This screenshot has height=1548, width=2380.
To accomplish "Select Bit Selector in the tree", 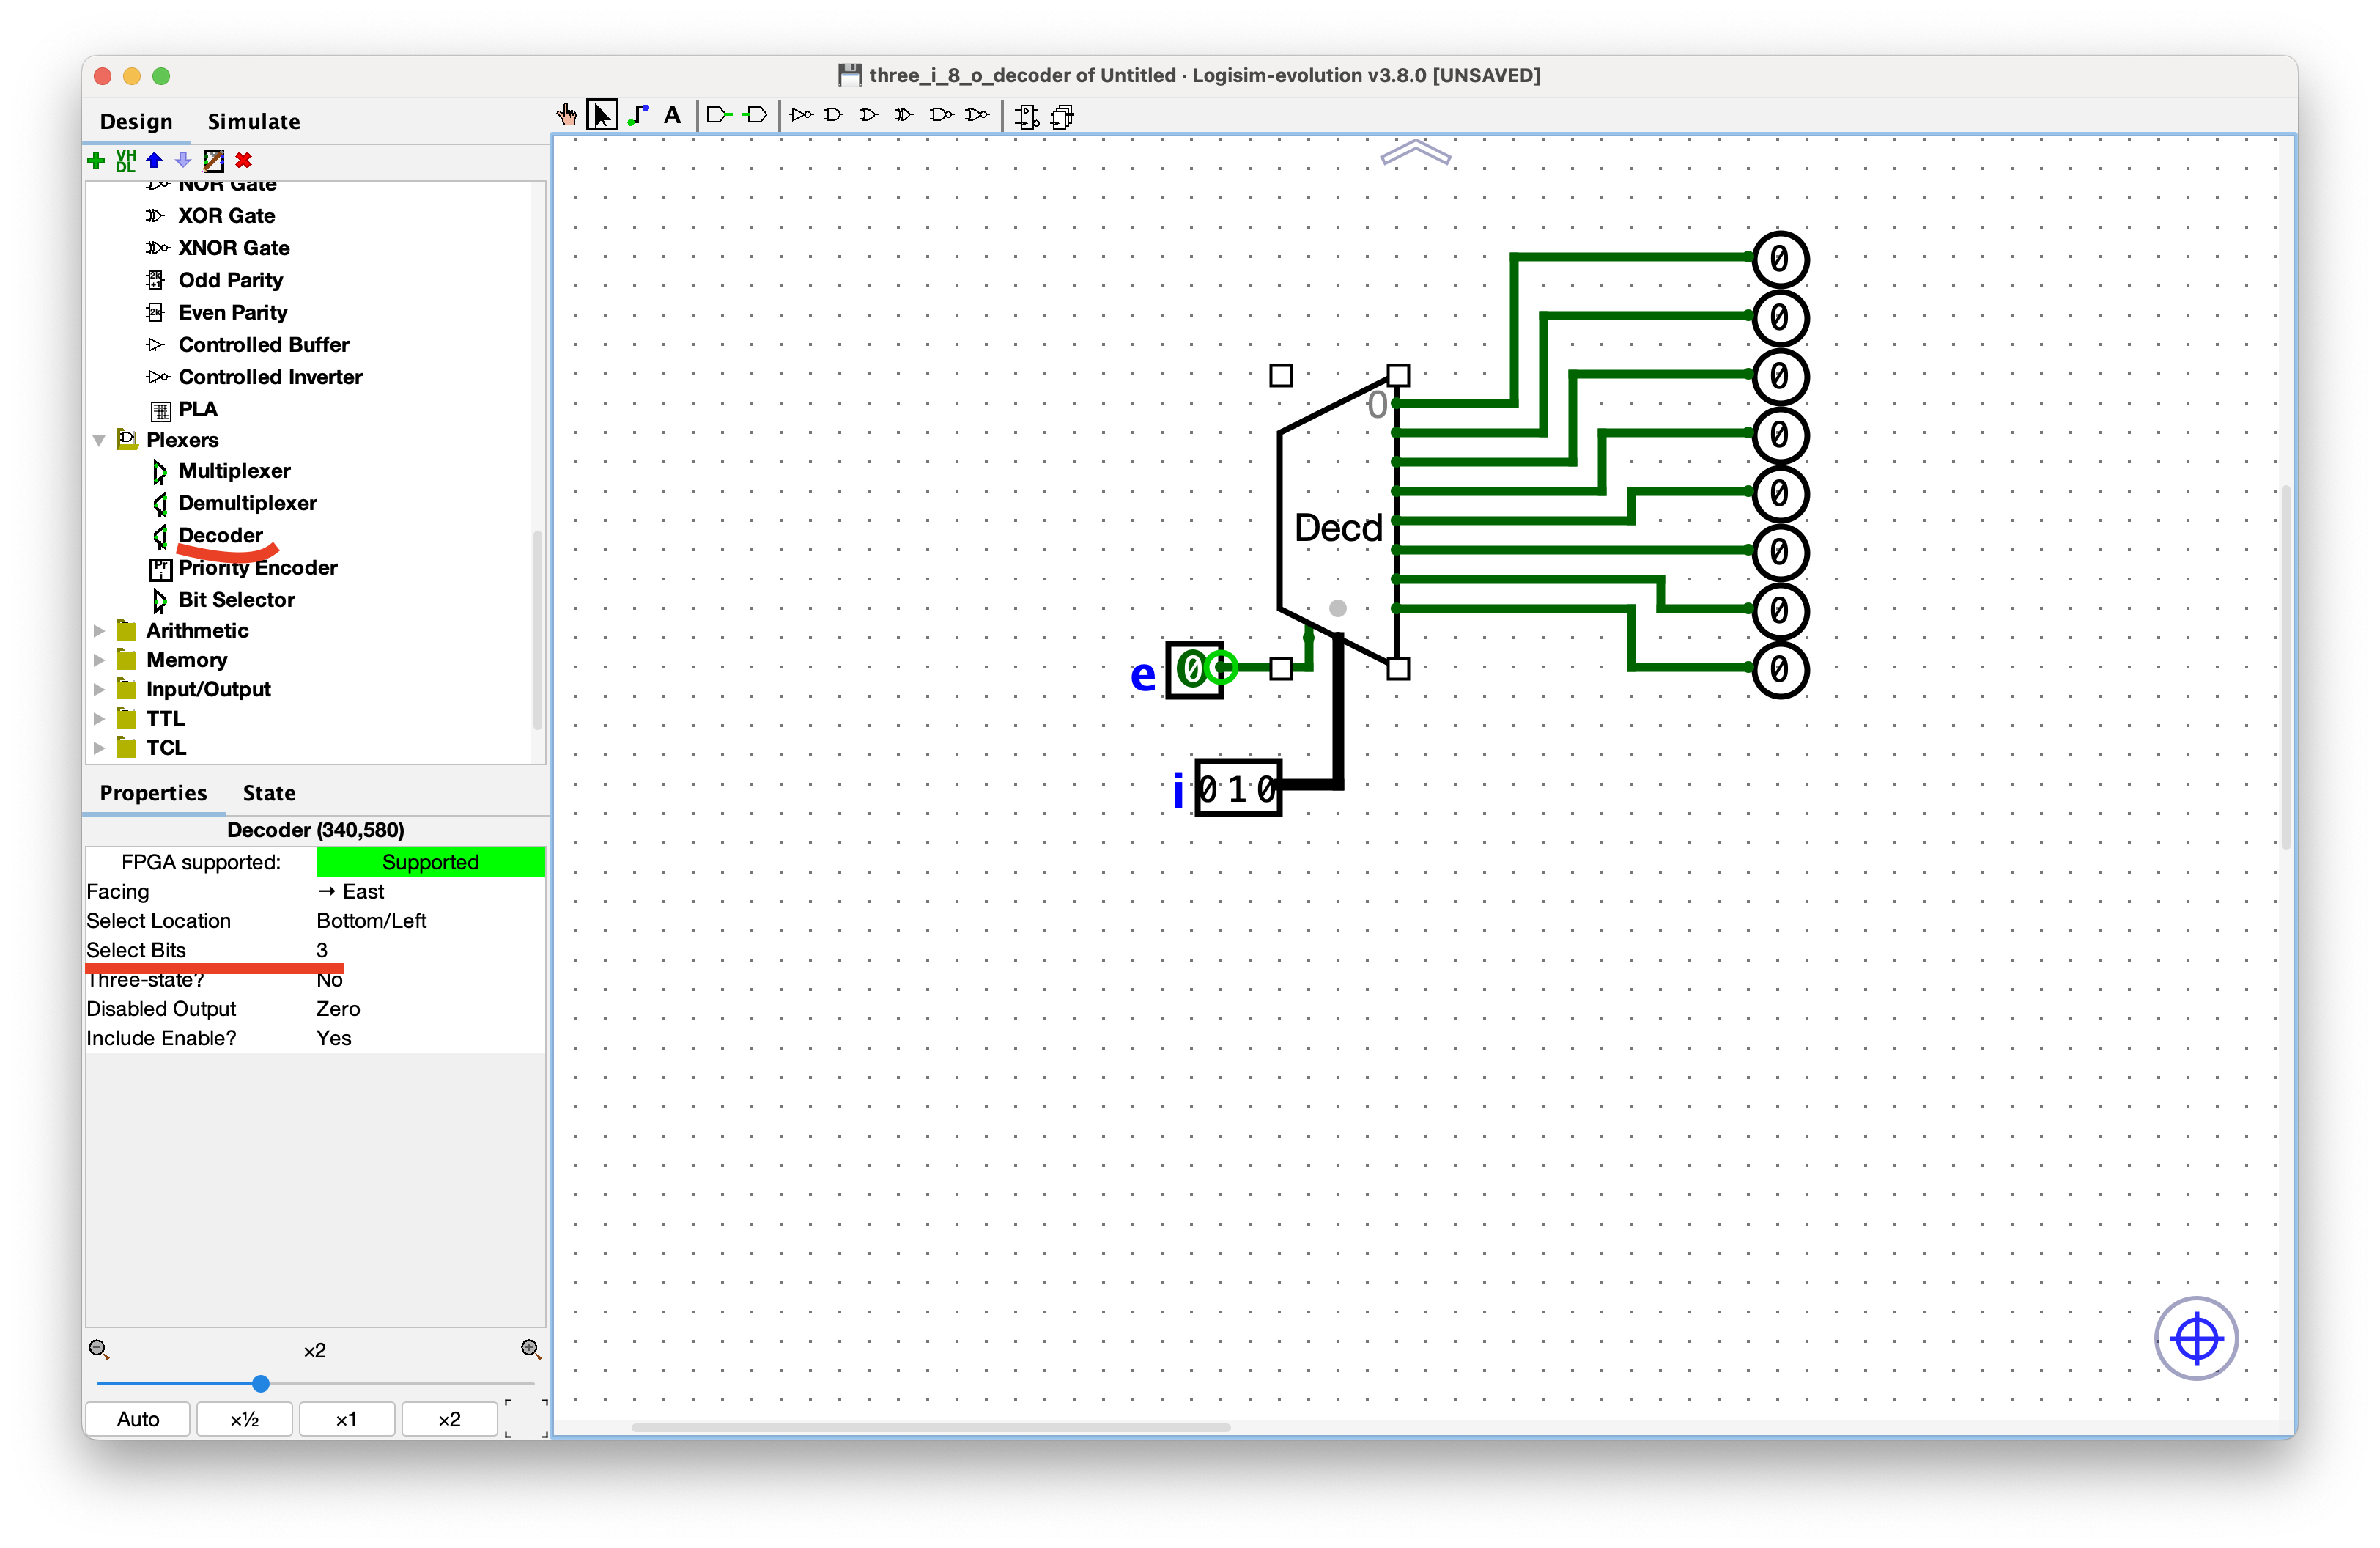I will click(x=236, y=600).
